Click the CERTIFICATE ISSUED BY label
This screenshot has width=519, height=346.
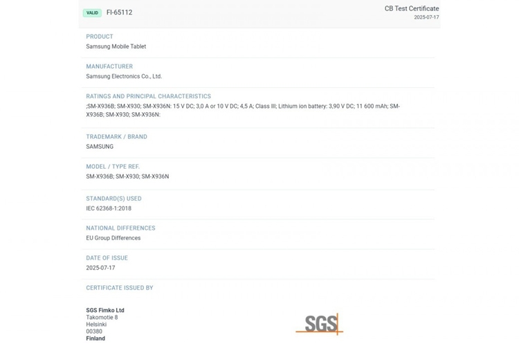(120, 288)
